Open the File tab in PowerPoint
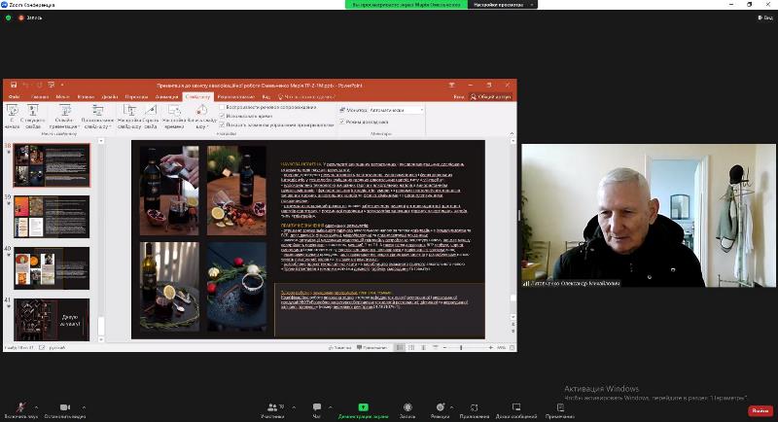The width and height of the screenshot is (778, 422). click(x=14, y=97)
